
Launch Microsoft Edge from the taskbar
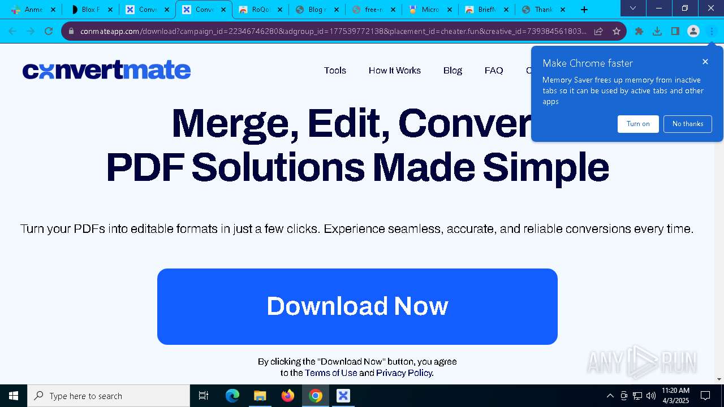click(x=232, y=396)
